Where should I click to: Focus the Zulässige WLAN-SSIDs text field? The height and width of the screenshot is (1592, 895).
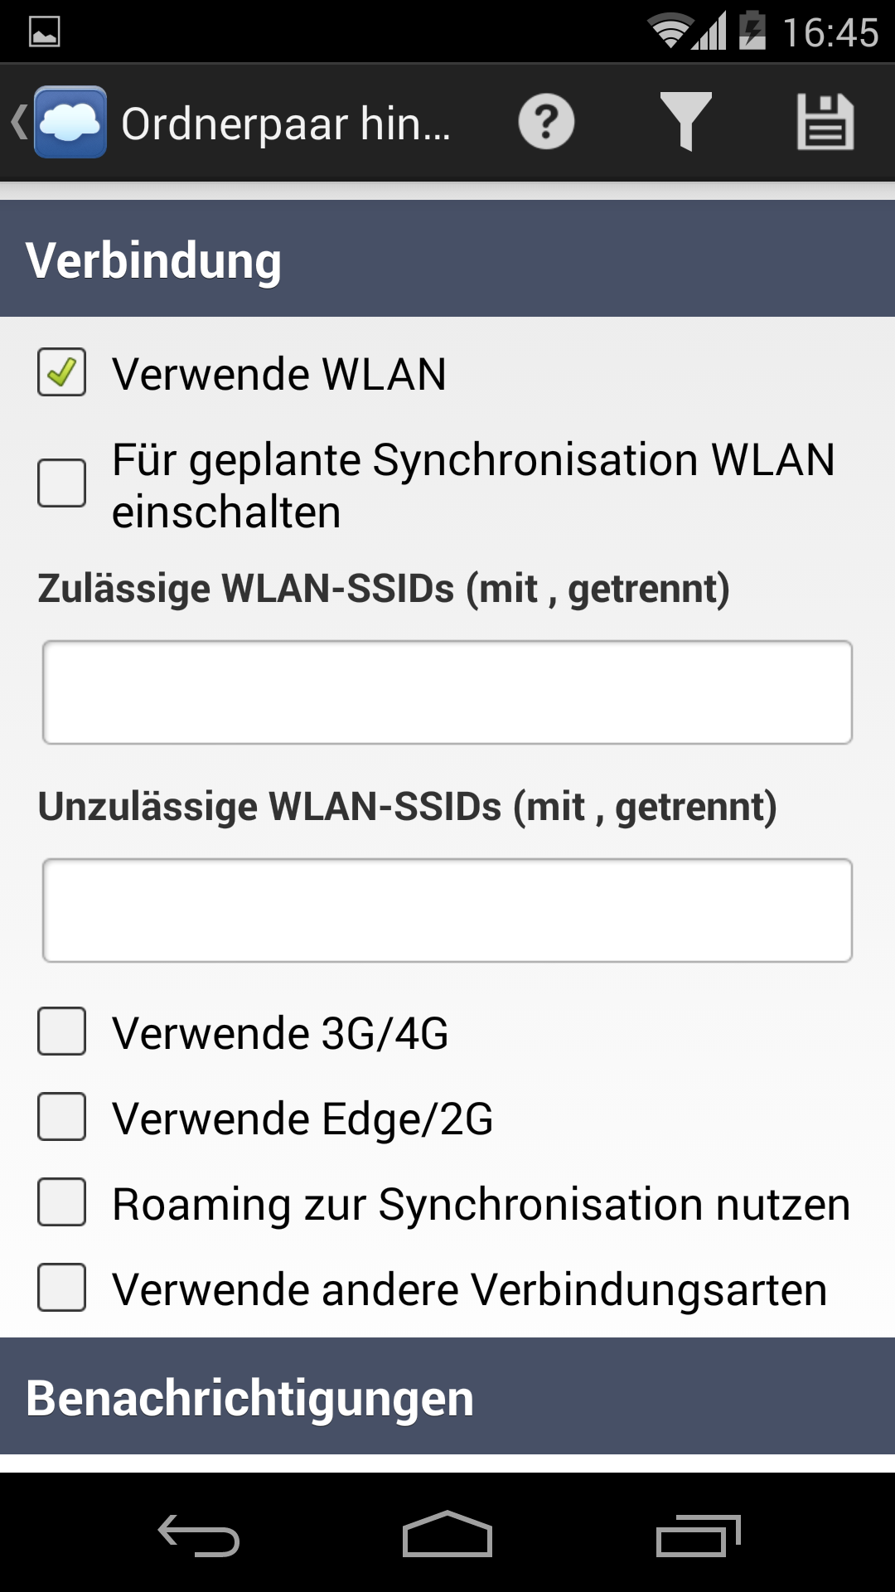tap(447, 692)
